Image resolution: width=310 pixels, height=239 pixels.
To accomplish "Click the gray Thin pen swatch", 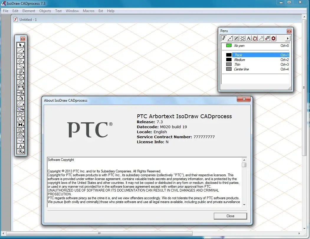I will point(229,65).
